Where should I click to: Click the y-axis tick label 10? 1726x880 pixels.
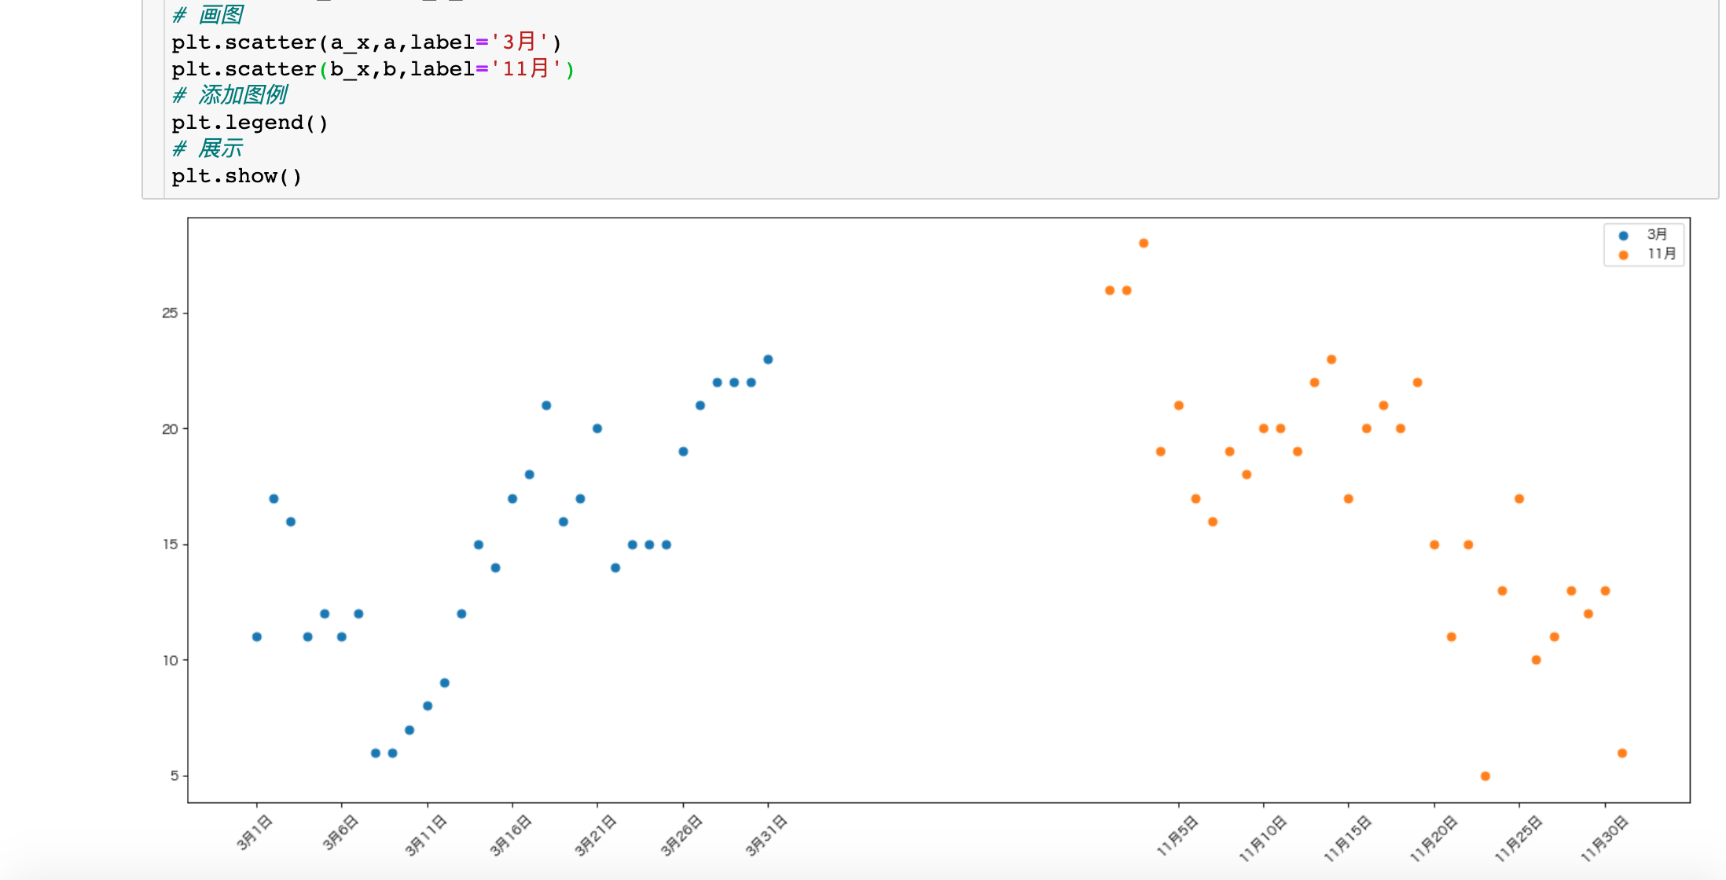click(x=170, y=660)
